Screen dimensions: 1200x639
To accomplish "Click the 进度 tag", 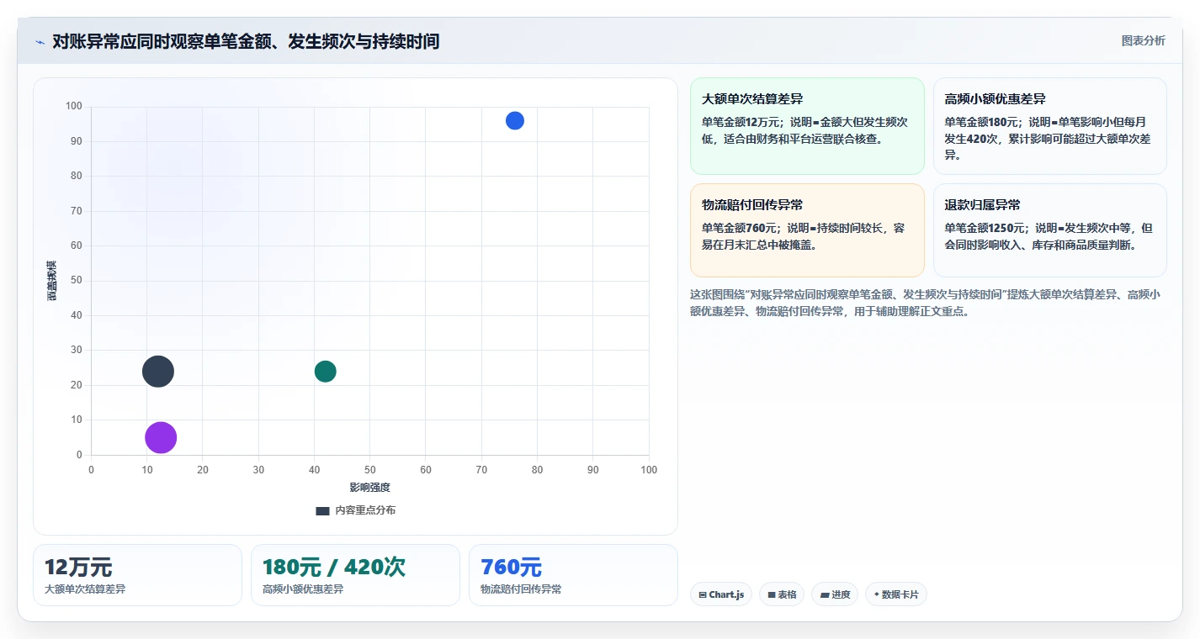I will point(835,594).
